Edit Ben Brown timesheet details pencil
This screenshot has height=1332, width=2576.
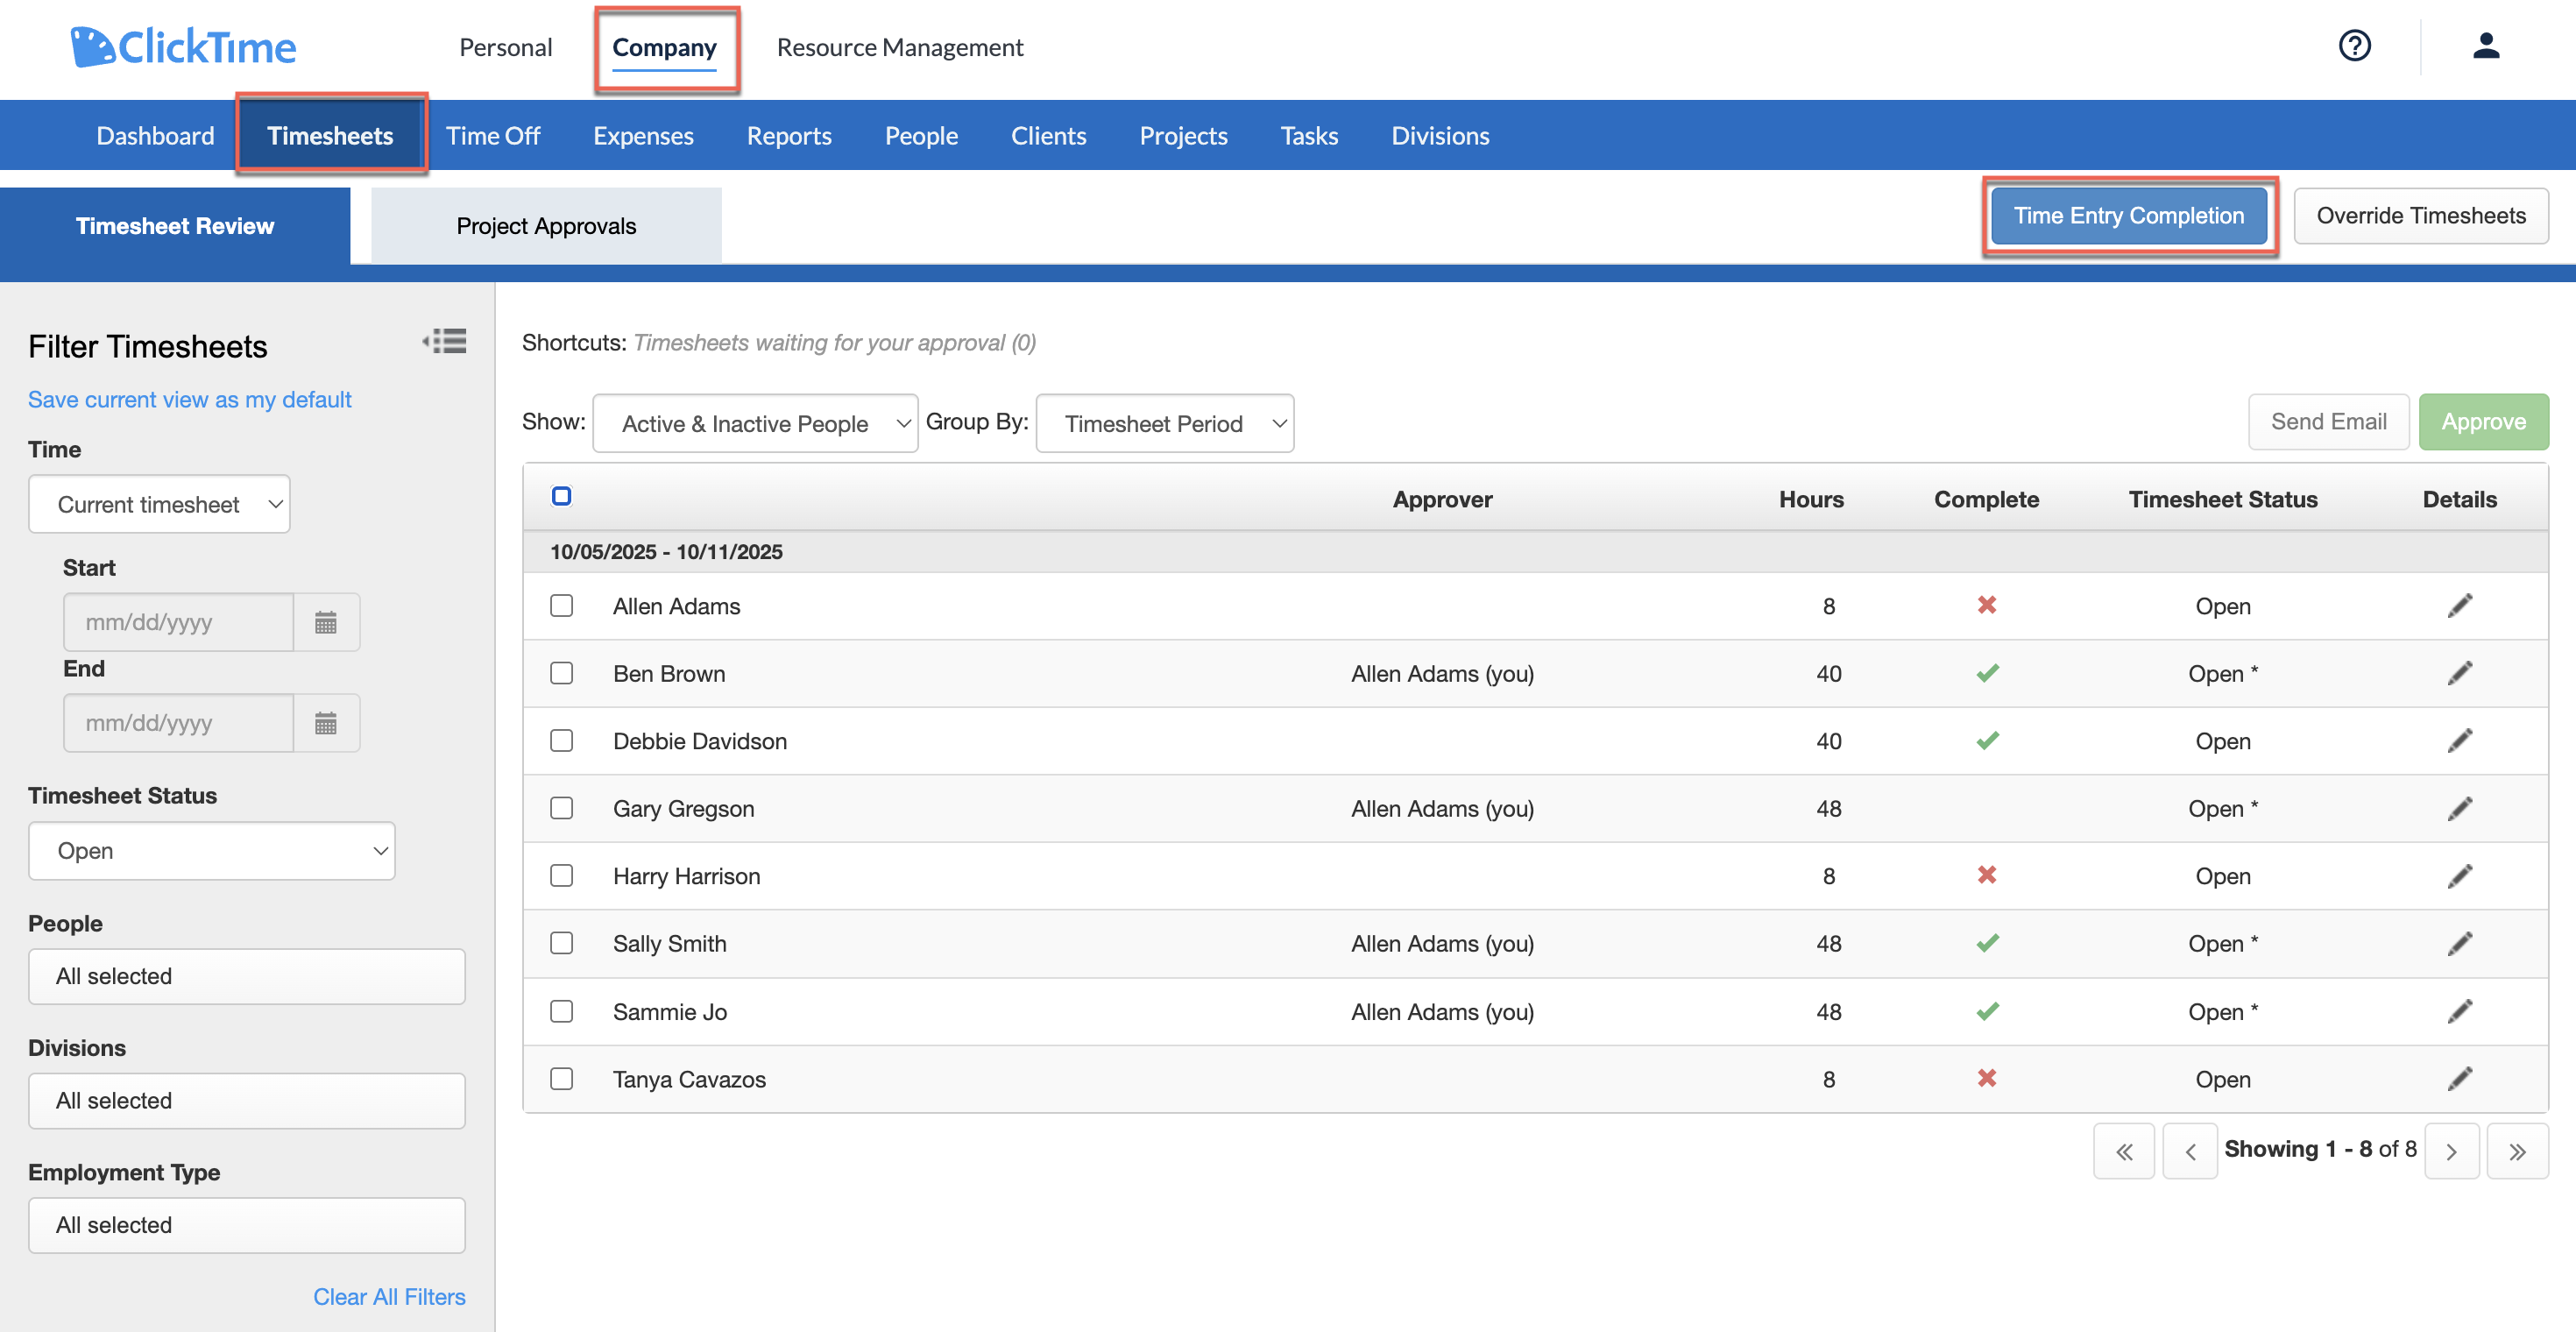[2460, 673]
